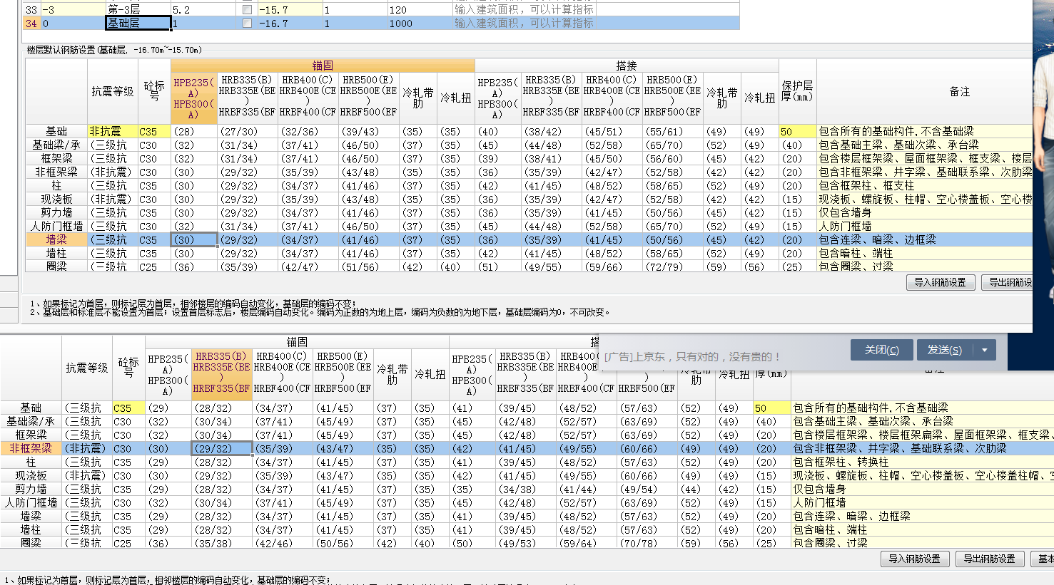Select the (32/36) cell in 基础 row

308,132
